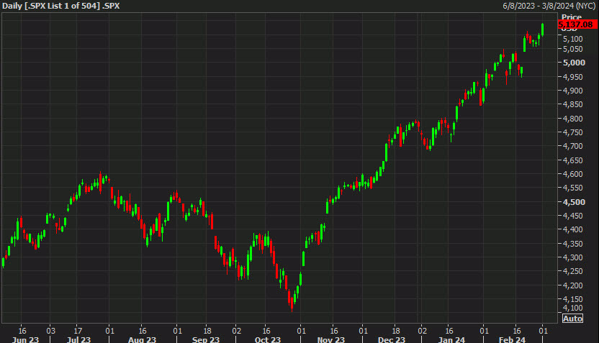The width and height of the screenshot is (599, 343).
Task: Click the 4,100 price axis label
Action: click(x=572, y=308)
